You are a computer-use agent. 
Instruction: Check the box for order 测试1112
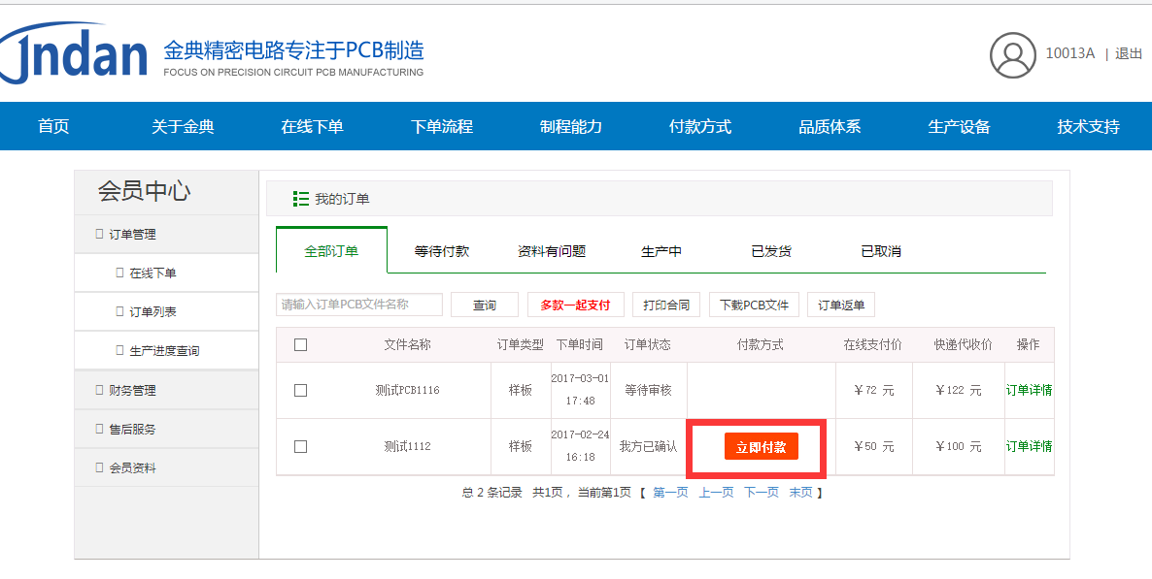tap(300, 446)
